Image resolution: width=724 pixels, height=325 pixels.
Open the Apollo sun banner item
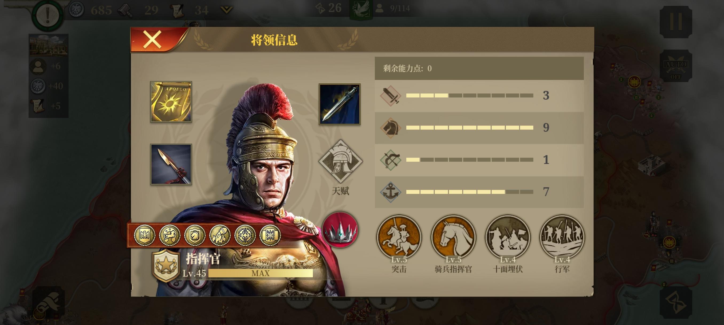tap(171, 102)
